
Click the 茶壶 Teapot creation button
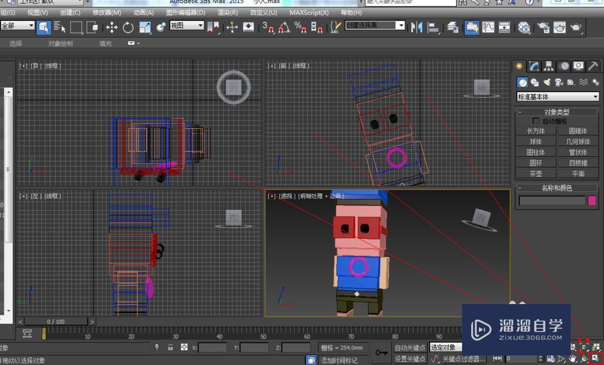click(536, 174)
